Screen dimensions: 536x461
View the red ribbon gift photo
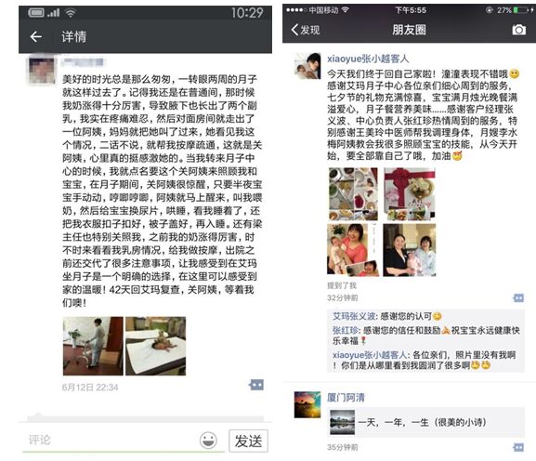[410, 194]
